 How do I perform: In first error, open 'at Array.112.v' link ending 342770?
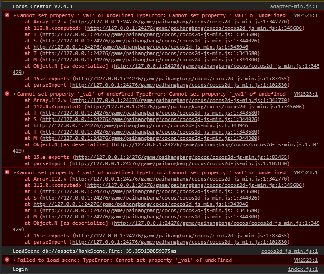[179, 22]
